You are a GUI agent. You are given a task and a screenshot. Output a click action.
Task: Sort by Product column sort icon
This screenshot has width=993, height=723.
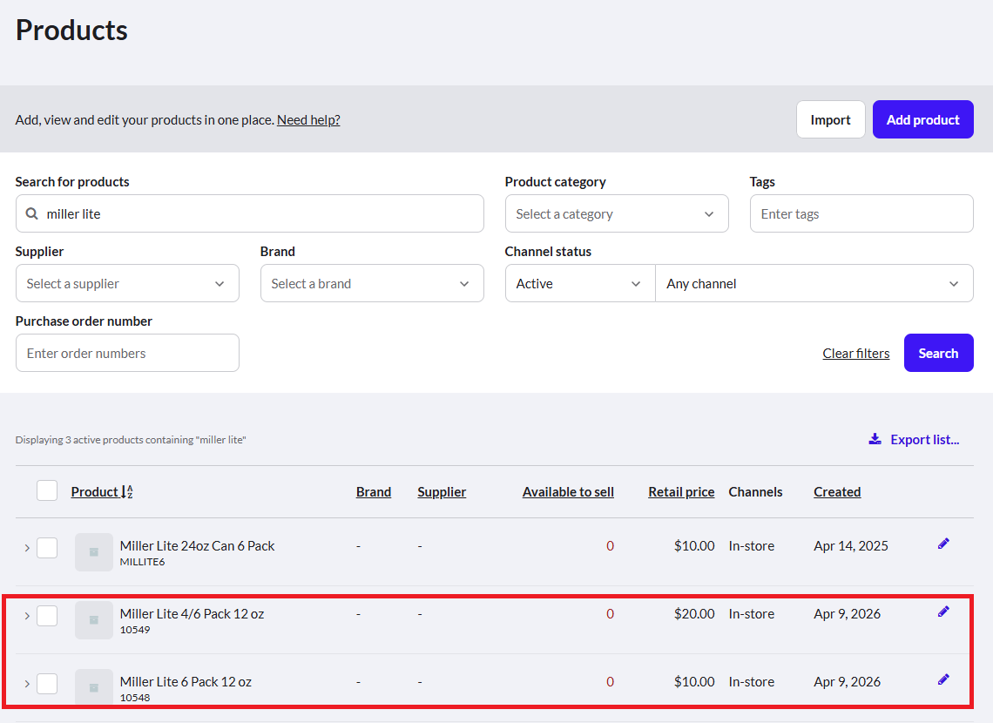[126, 492]
